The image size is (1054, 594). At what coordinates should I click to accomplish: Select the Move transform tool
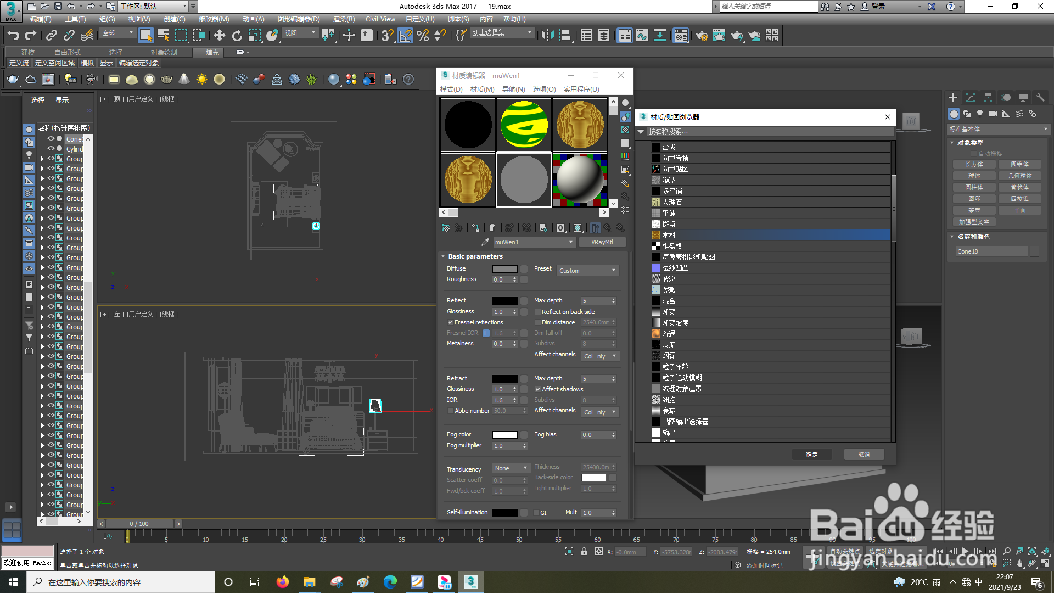[x=219, y=36]
